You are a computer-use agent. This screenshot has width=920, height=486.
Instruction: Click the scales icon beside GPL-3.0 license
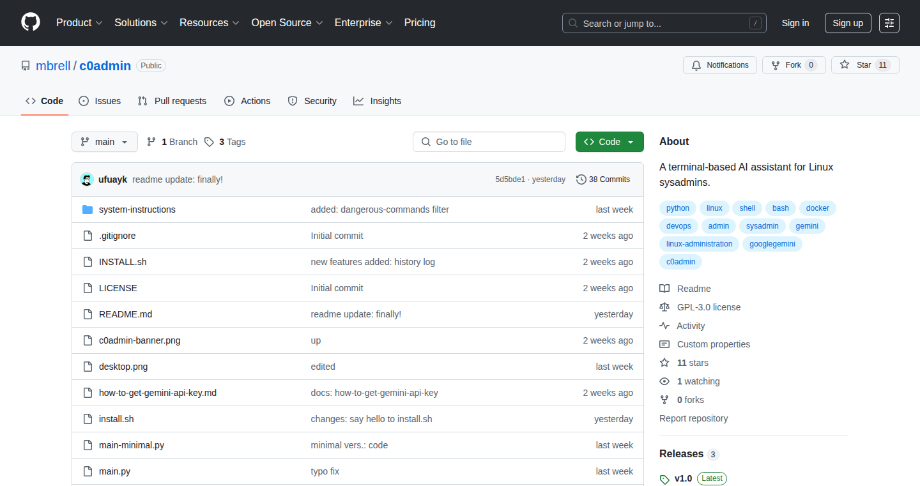click(x=664, y=307)
